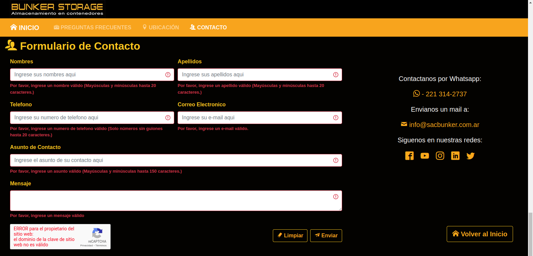Submit the form with Enviar
533x256 pixels.
pos(326,236)
